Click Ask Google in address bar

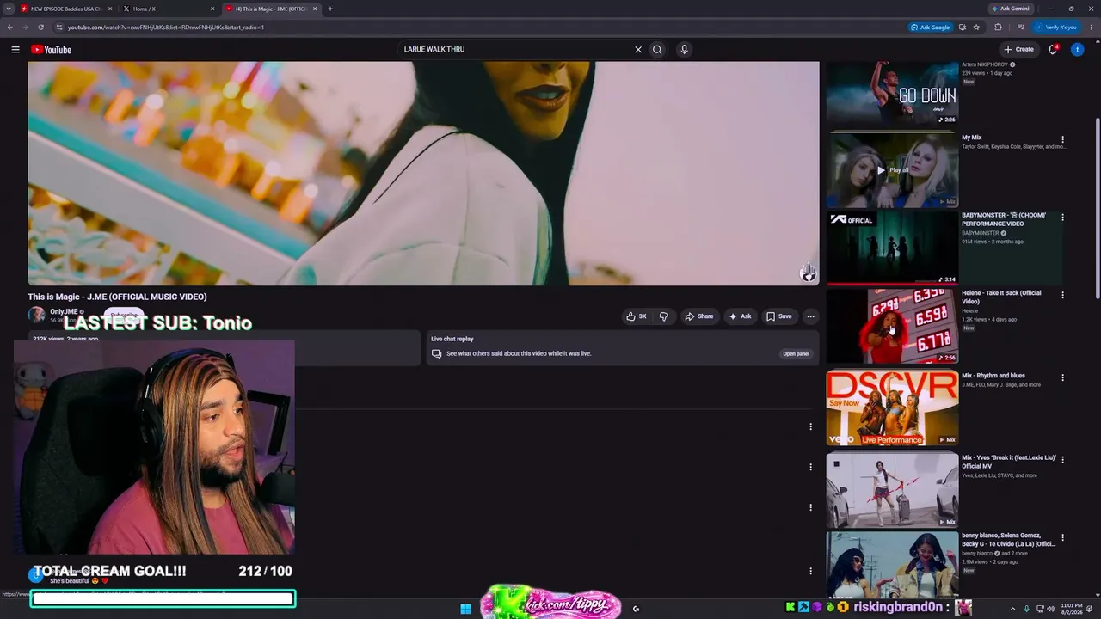tap(930, 28)
